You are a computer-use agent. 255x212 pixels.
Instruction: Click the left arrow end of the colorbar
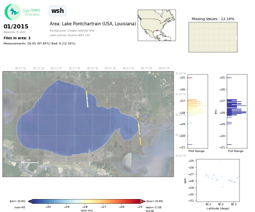click(x=30, y=201)
